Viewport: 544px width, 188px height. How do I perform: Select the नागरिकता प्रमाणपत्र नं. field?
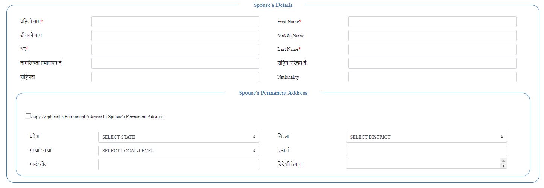[x=175, y=63]
